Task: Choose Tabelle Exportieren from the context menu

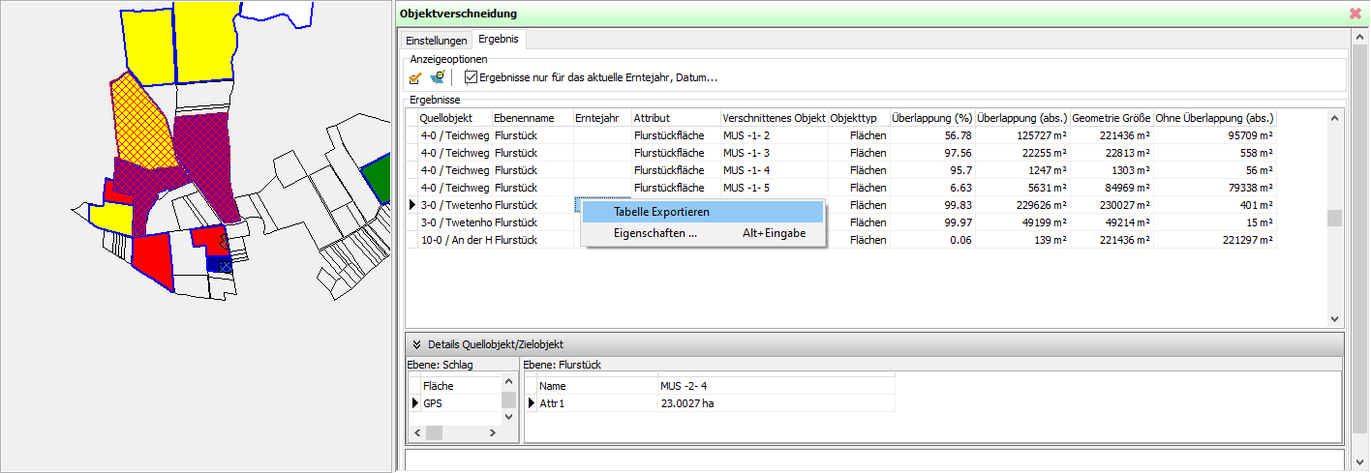Action: (662, 212)
